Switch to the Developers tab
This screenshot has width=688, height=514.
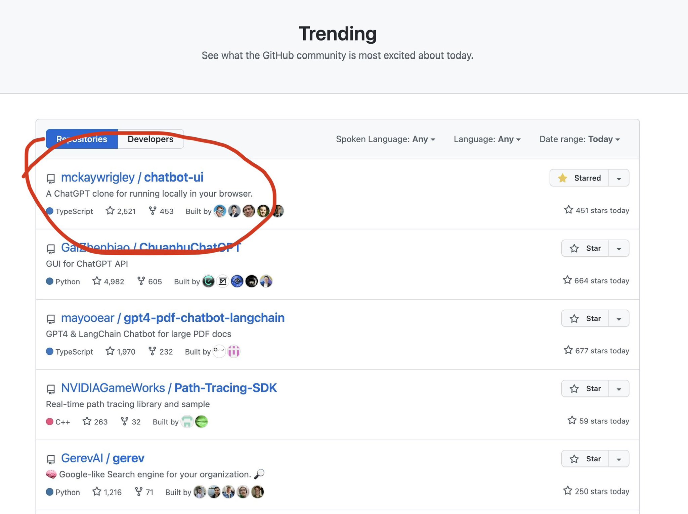click(x=150, y=139)
